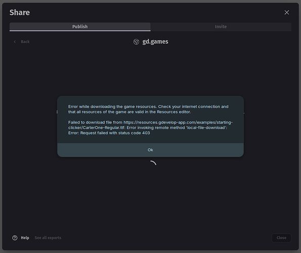Click the gd.games heading text
Viewport: 301px width, 253px height.
(x=155, y=41)
